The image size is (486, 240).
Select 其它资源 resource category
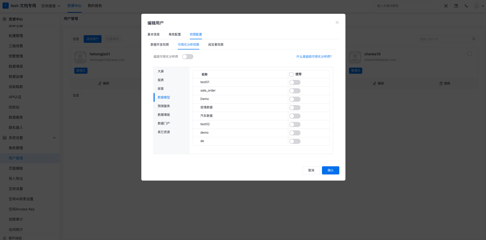[x=171, y=132]
